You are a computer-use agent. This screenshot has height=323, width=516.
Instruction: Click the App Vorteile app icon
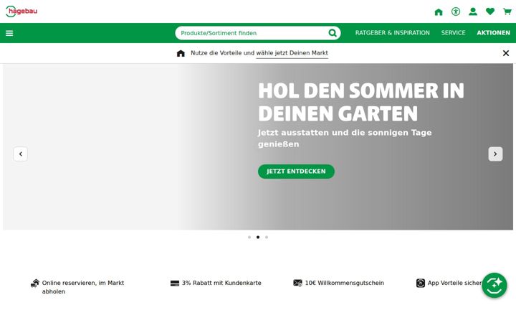pos(420,283)
